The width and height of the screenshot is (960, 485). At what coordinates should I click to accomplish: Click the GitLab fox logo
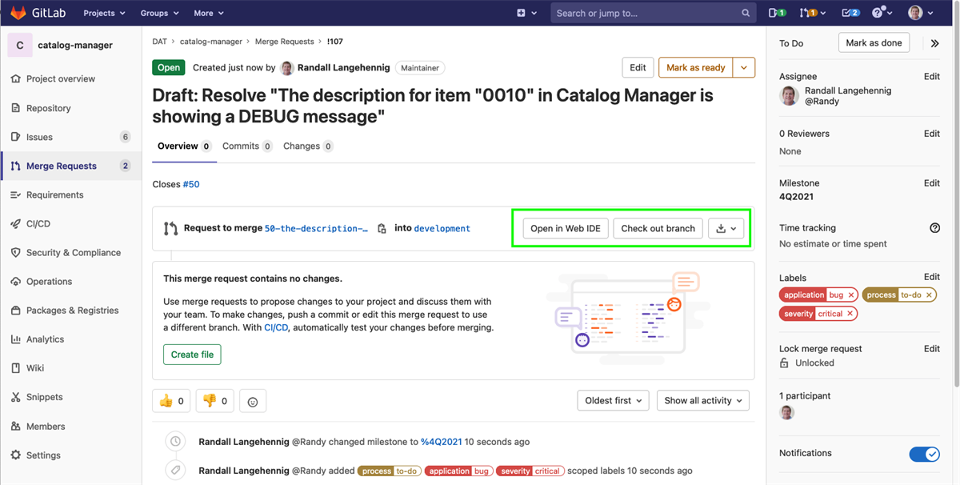point(18,12)
